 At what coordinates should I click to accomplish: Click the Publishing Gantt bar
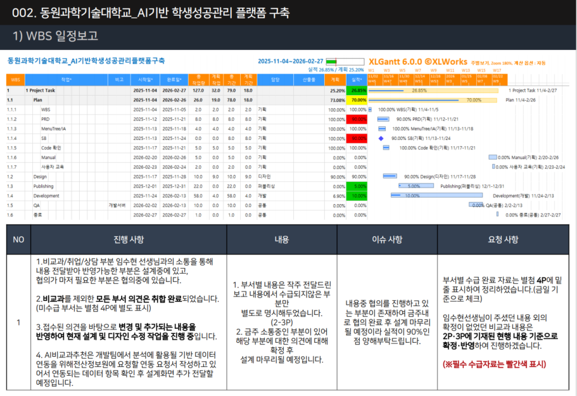pos(415,186)
